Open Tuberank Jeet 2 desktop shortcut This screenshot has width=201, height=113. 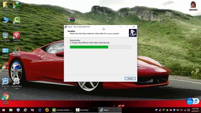[x=16, y=38]
